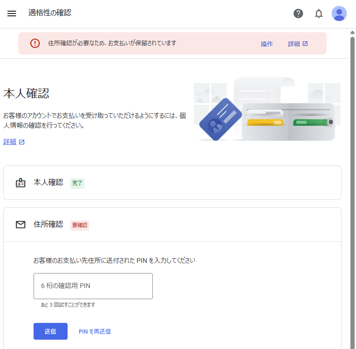The image size is (356, 349).
Task: Click the ID badge icon in the 本人確認 card
Action: [x=21, y=183]
